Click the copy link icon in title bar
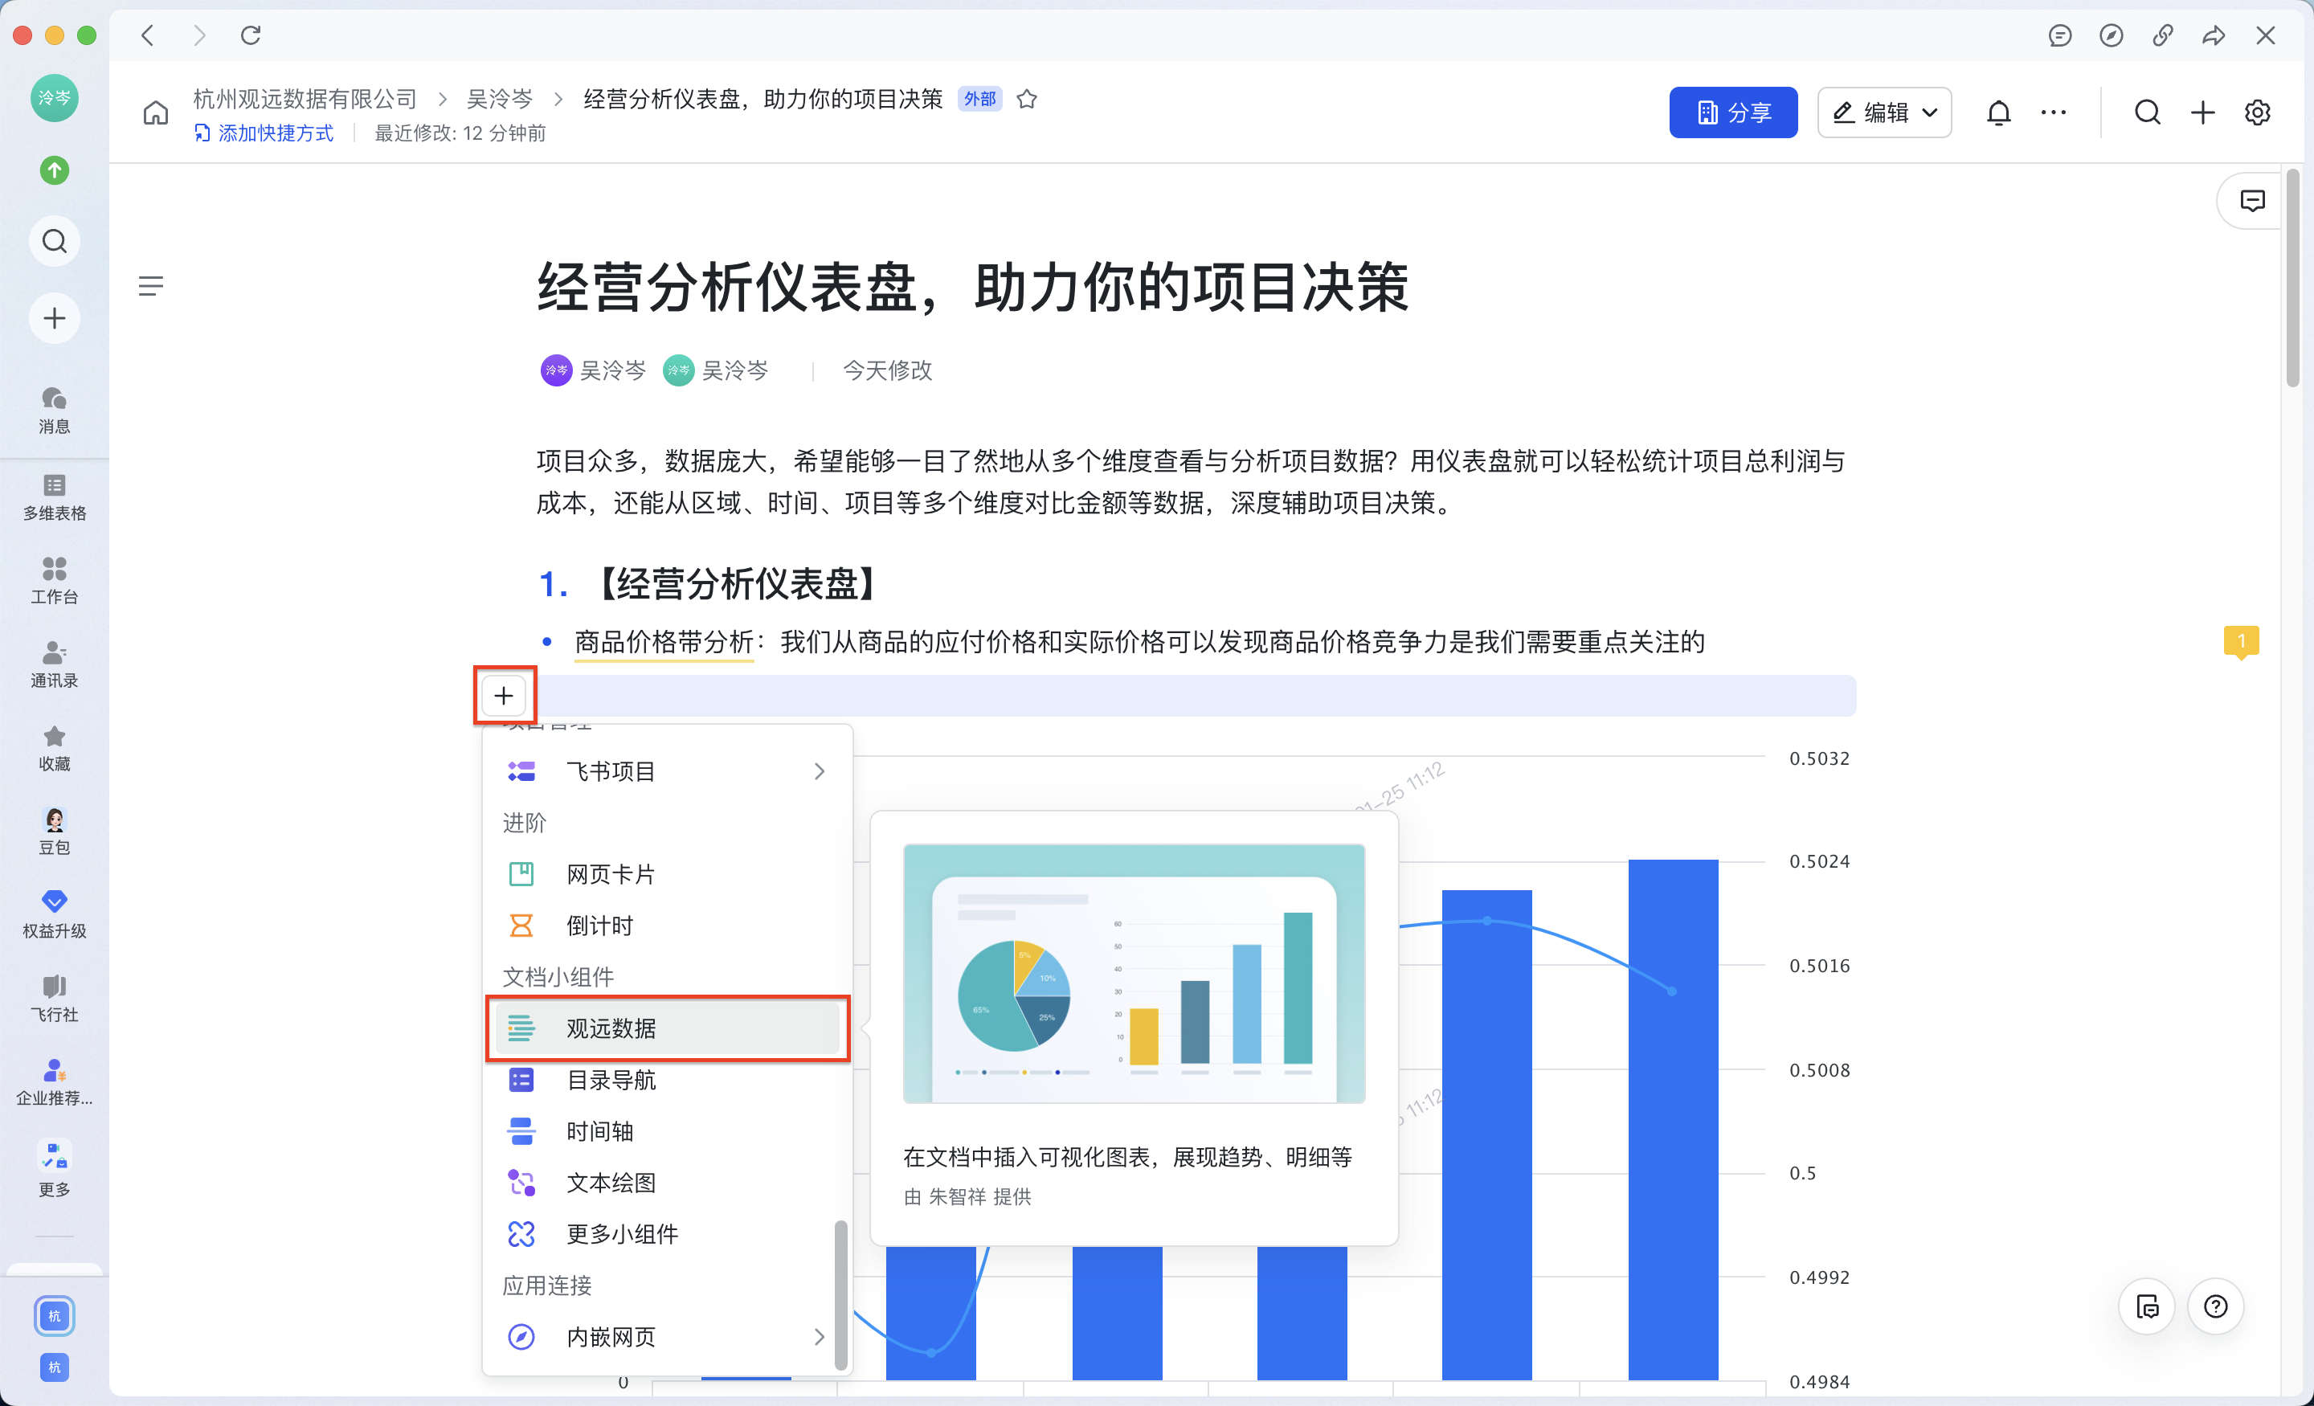The width and height of the screenshot is (2314, 1406). (2162, 35)
